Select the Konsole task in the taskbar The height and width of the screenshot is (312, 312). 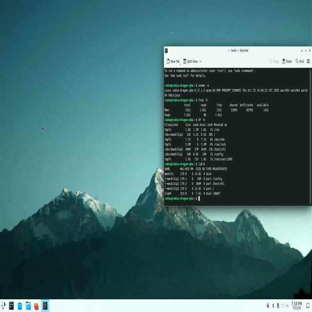click(45, 306)
